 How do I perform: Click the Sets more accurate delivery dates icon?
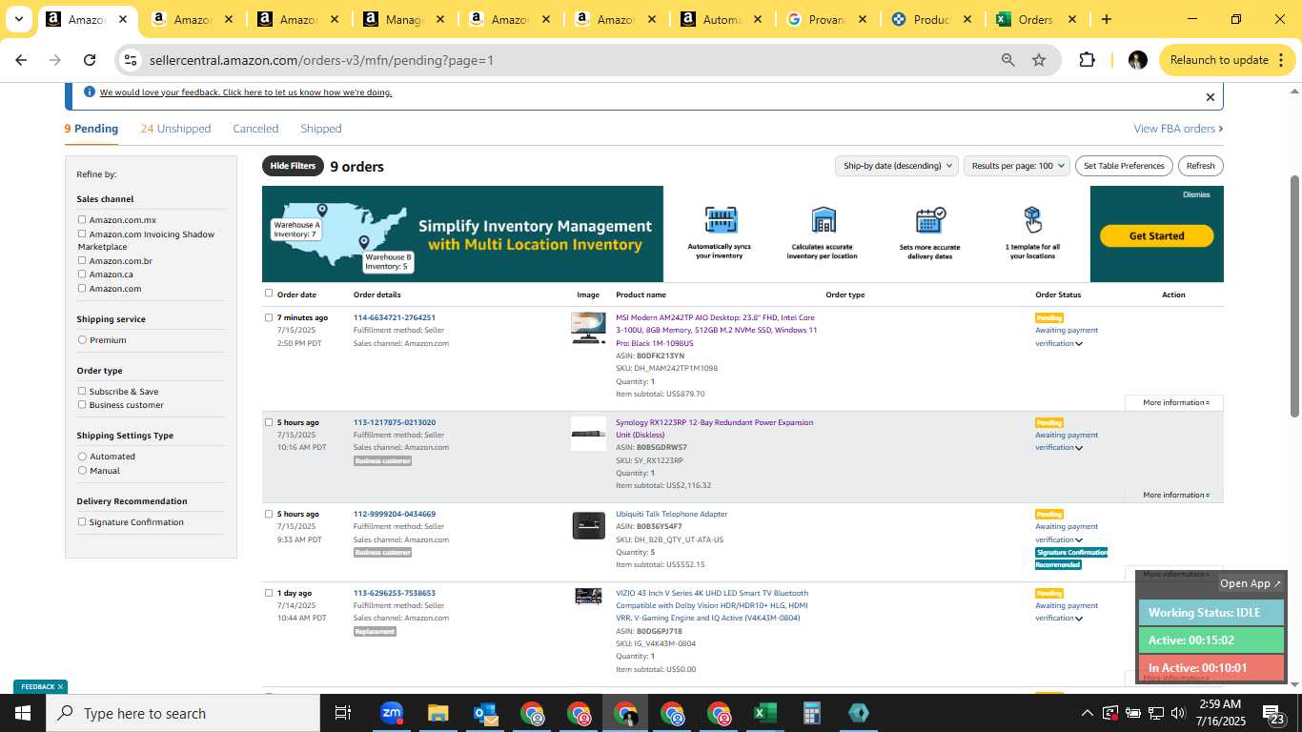(x=930, y=220)
